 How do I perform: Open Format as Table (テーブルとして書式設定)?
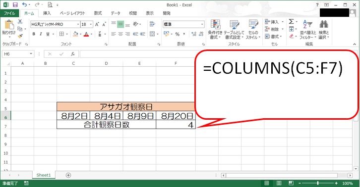234,29
